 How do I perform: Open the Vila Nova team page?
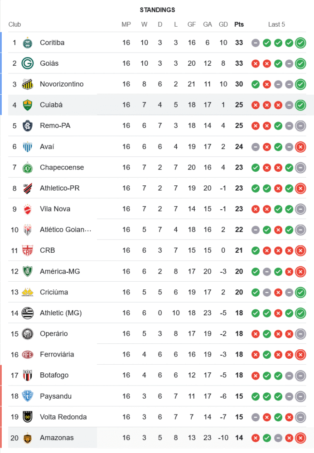[x=55, y=209]
